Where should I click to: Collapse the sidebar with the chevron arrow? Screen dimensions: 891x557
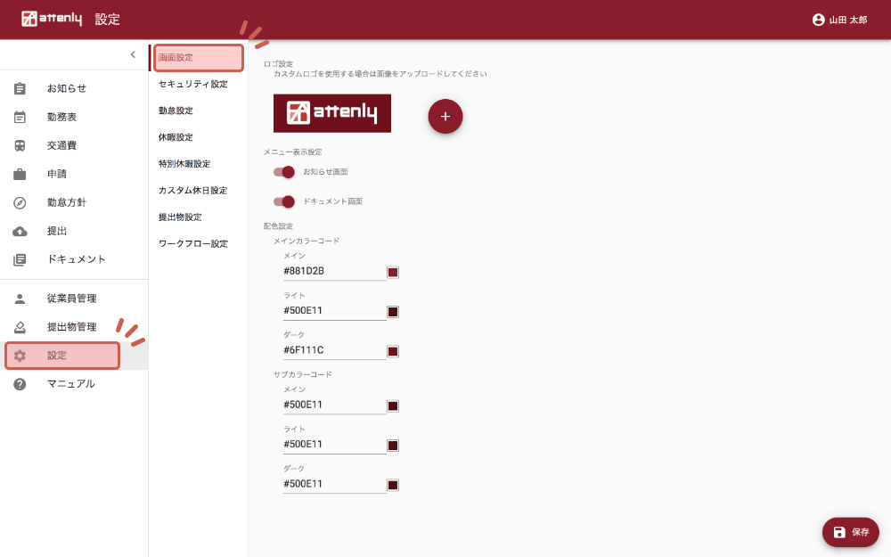coord(133,54)
